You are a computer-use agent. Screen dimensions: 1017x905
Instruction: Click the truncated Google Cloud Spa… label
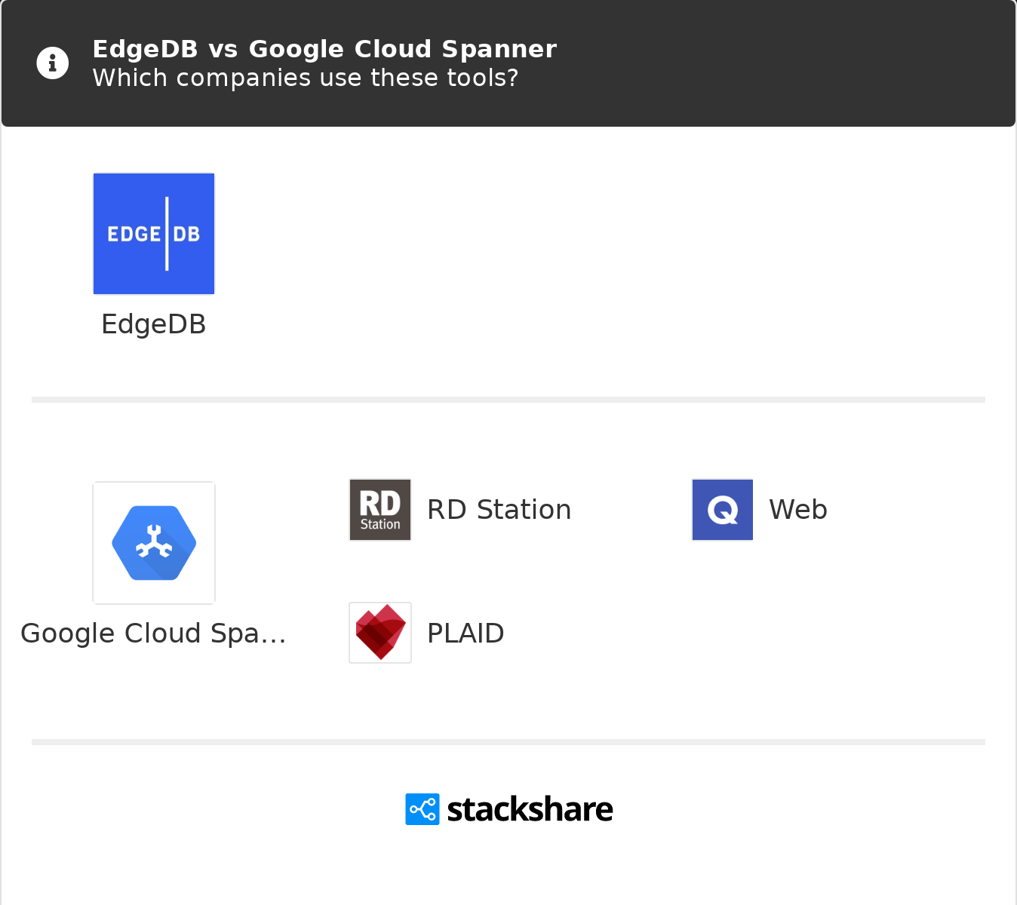click(154, 633)
